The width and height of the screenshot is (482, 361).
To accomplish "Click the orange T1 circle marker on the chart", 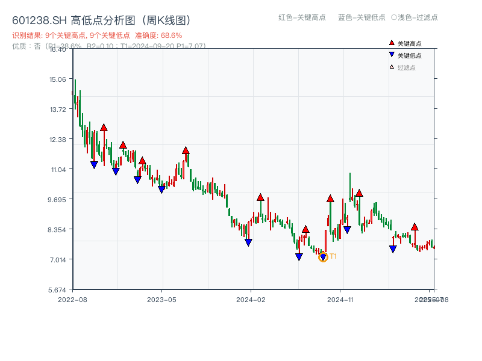I will tap(324, 257).
